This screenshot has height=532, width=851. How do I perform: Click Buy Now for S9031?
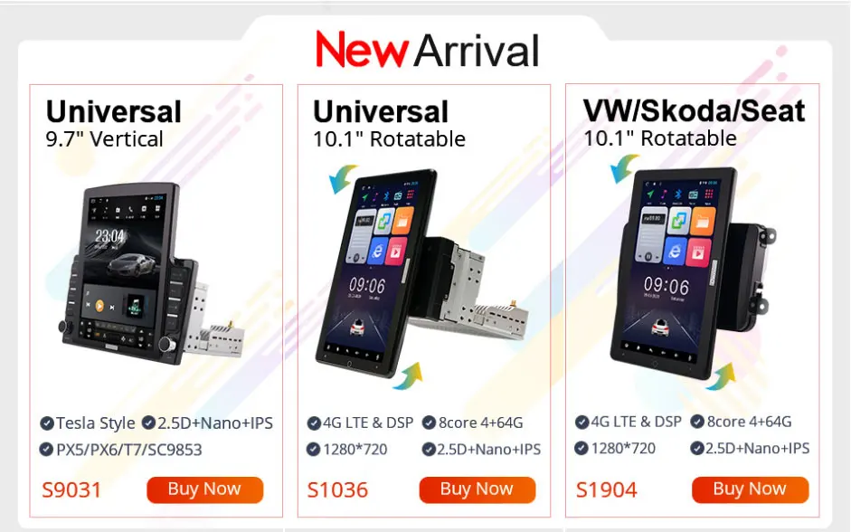pyautogui.click(x=204, y=489)
